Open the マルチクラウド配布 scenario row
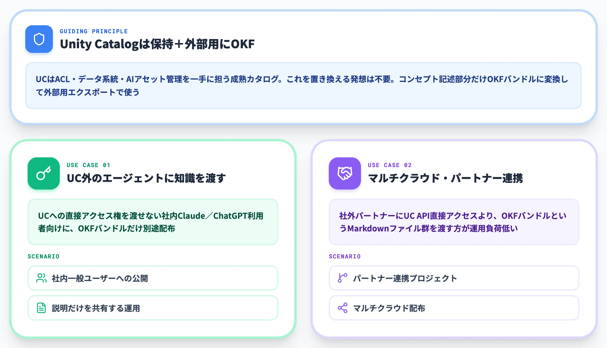Screen dimensions: 607x348 [454, 308]
